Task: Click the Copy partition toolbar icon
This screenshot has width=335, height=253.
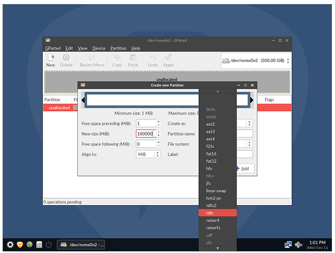Action: pos(117,57)
